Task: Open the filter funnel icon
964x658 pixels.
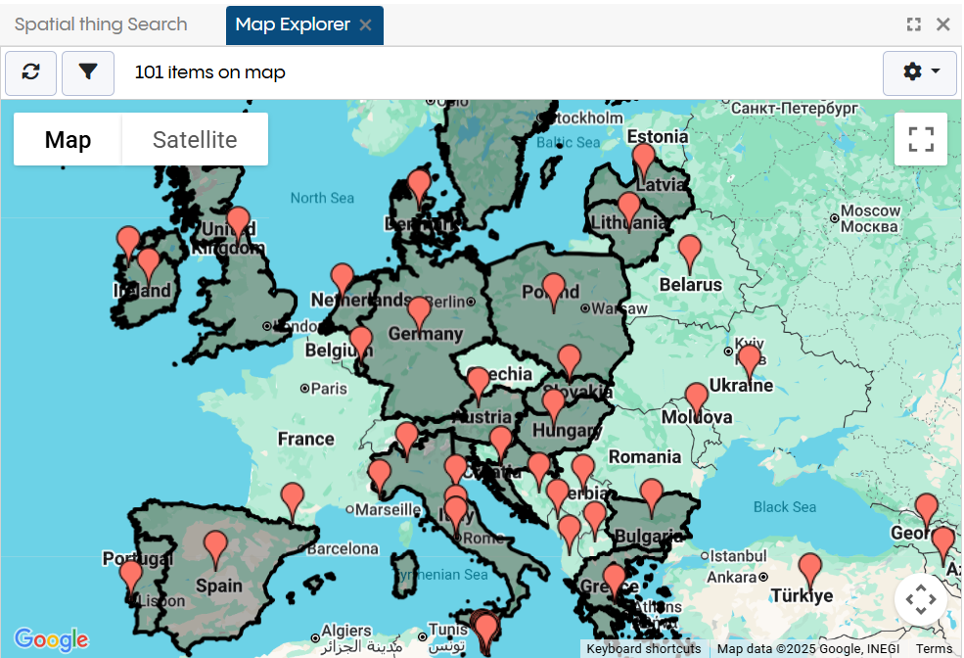Action: [x=88, y=72]
